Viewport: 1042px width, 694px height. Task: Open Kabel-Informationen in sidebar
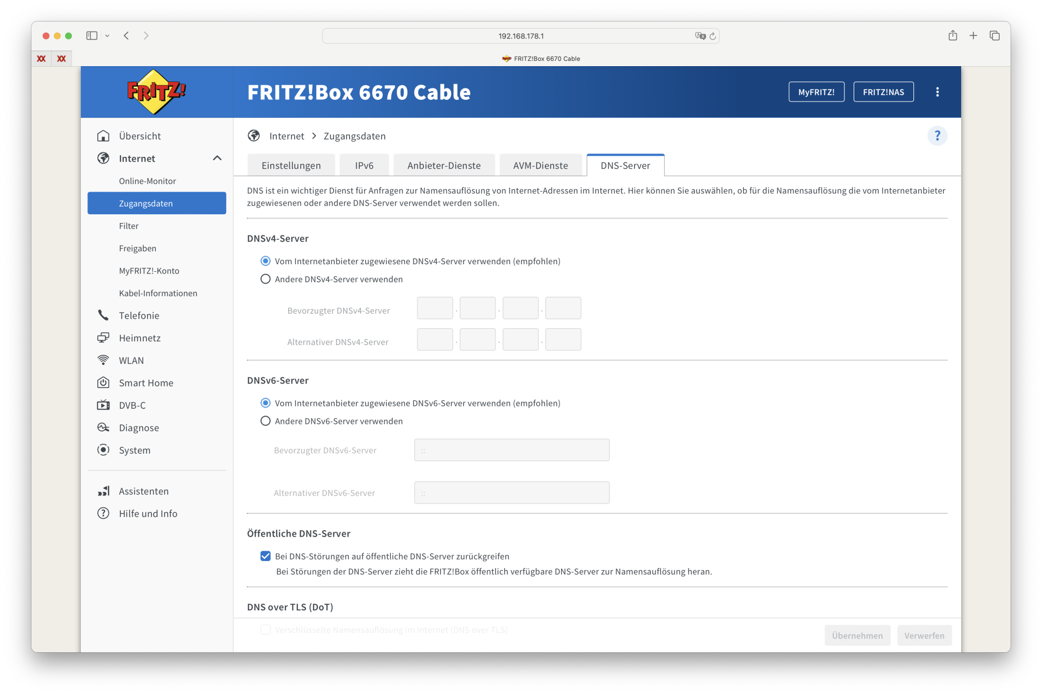157,293
